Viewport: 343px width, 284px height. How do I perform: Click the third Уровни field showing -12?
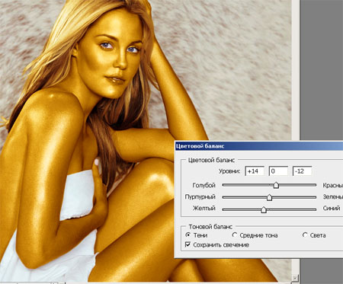pos(302,171)
